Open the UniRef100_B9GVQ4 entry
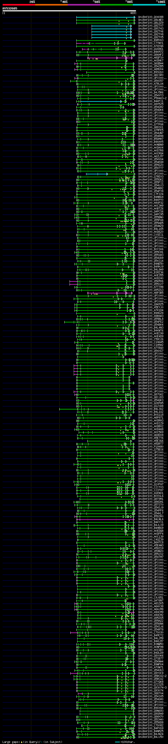The height and width of the screenshot is (744, 168). point(151,708)
